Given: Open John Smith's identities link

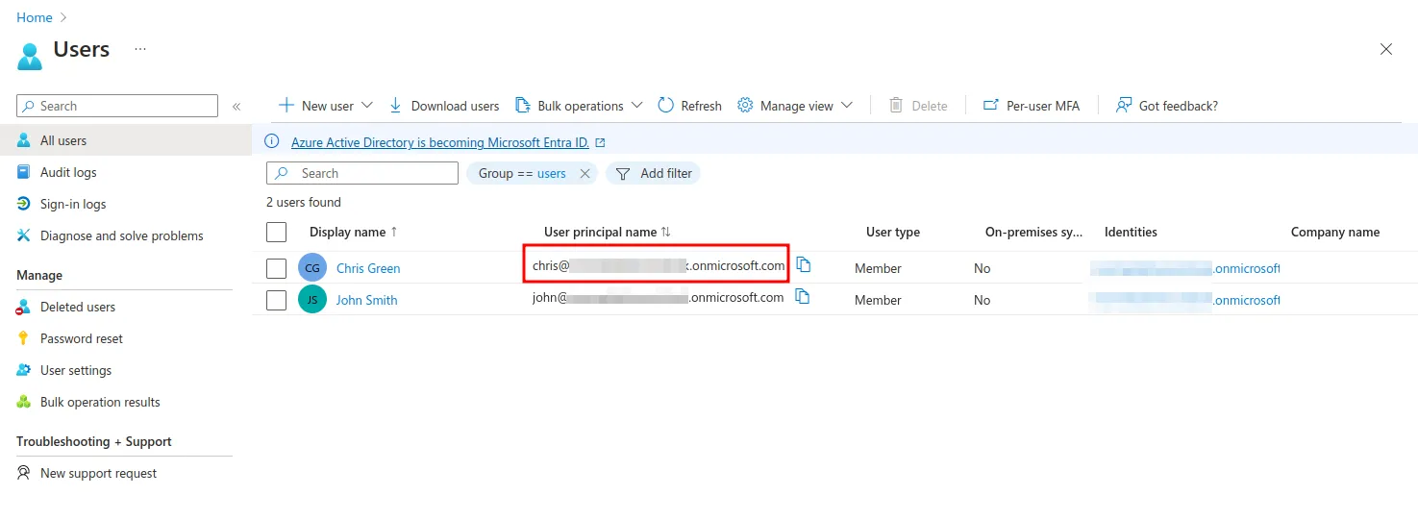Looking at the screenshot, I should 1184,300.
